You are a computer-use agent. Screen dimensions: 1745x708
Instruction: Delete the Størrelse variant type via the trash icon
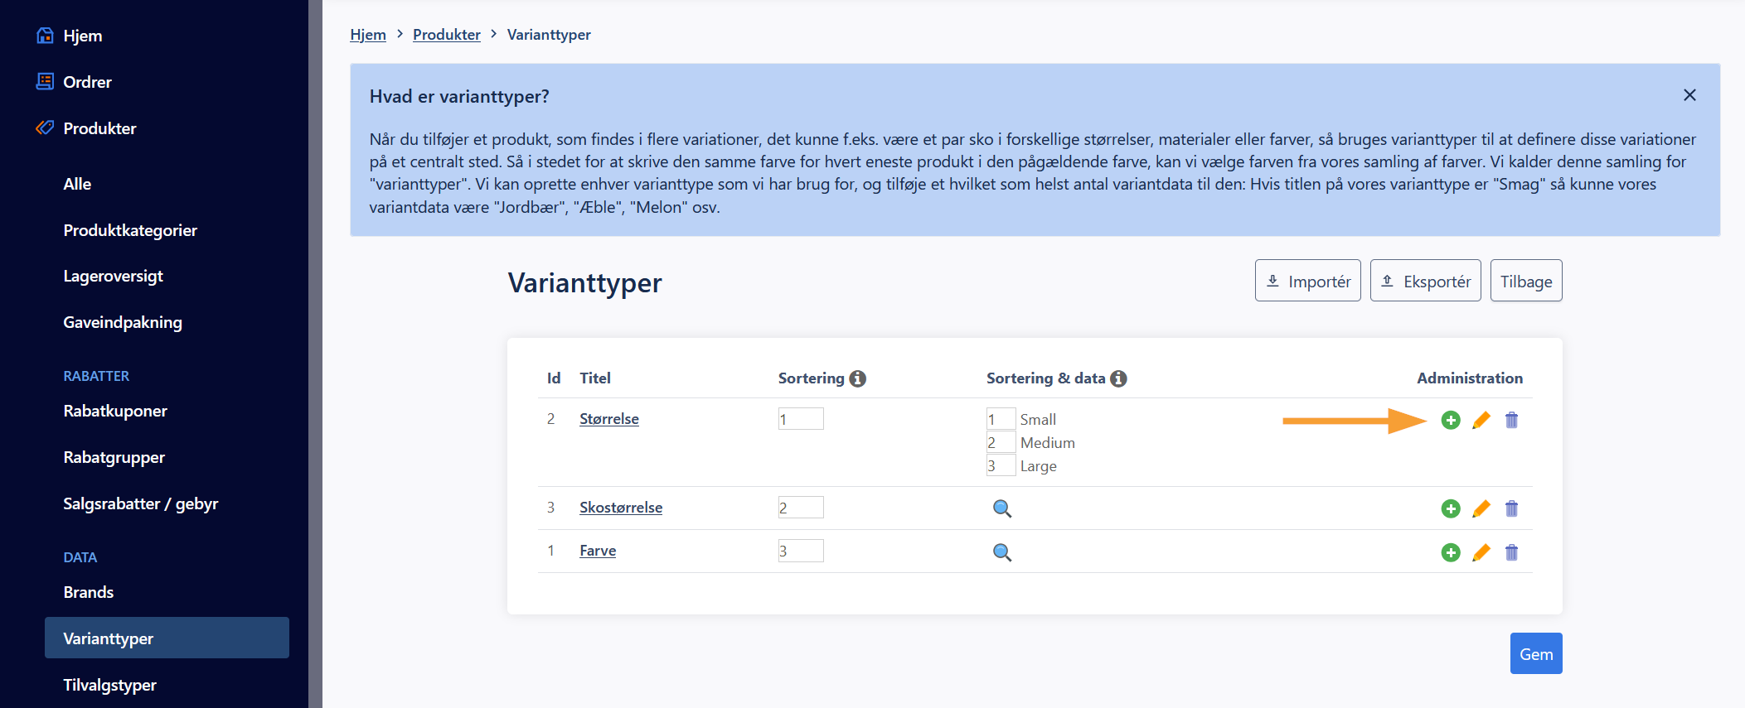[x=1511, y=420]
